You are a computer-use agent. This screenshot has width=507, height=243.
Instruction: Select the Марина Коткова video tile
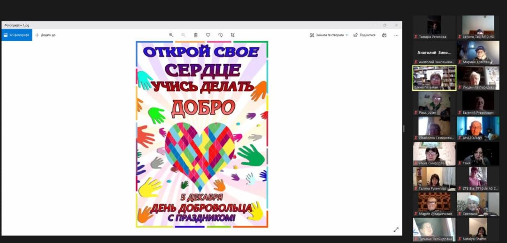click(478, 52)
